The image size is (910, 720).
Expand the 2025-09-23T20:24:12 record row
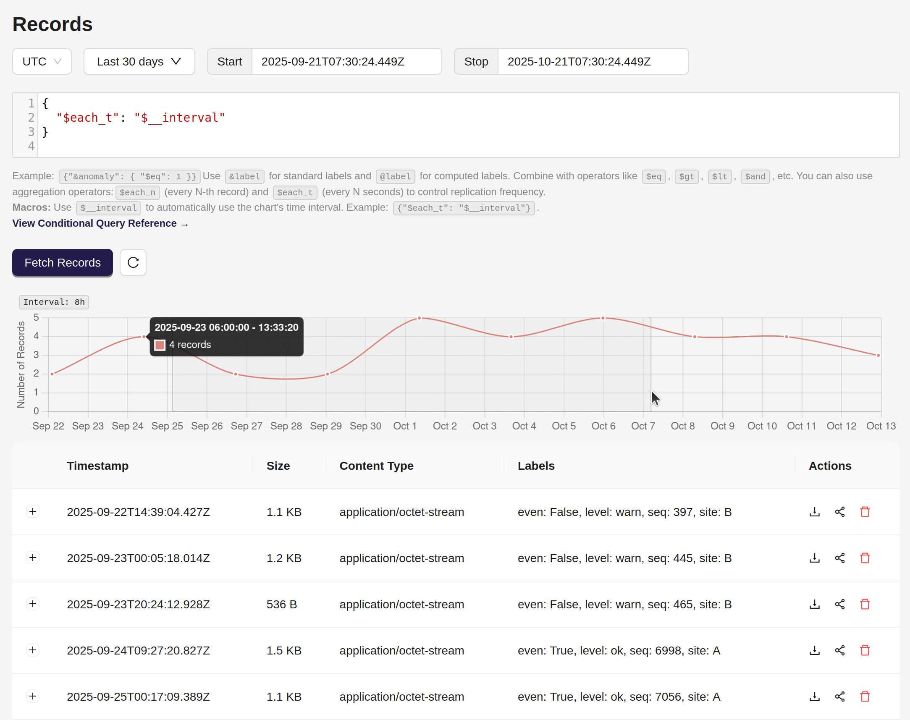[33, 604]
